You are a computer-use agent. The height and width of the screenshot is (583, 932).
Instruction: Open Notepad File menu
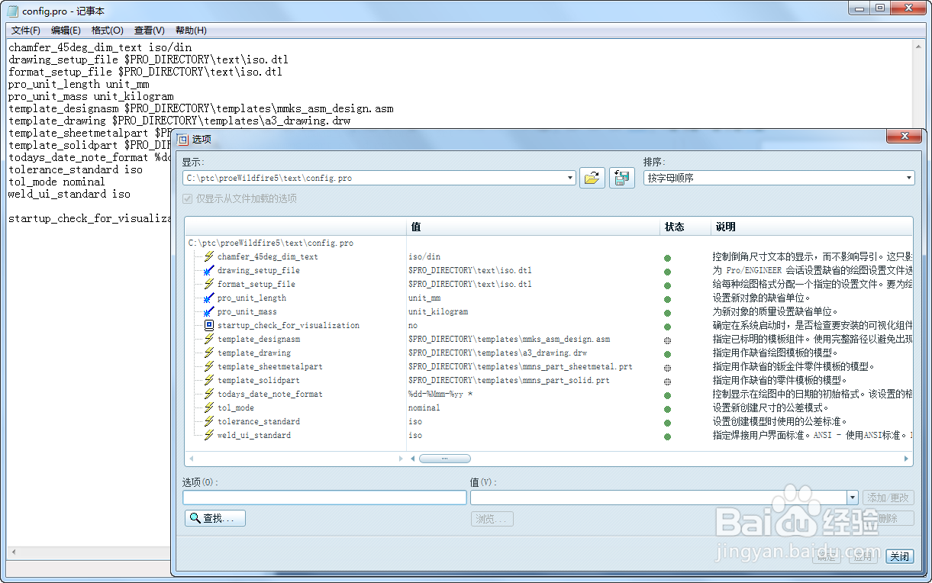[x=26, y=31]
